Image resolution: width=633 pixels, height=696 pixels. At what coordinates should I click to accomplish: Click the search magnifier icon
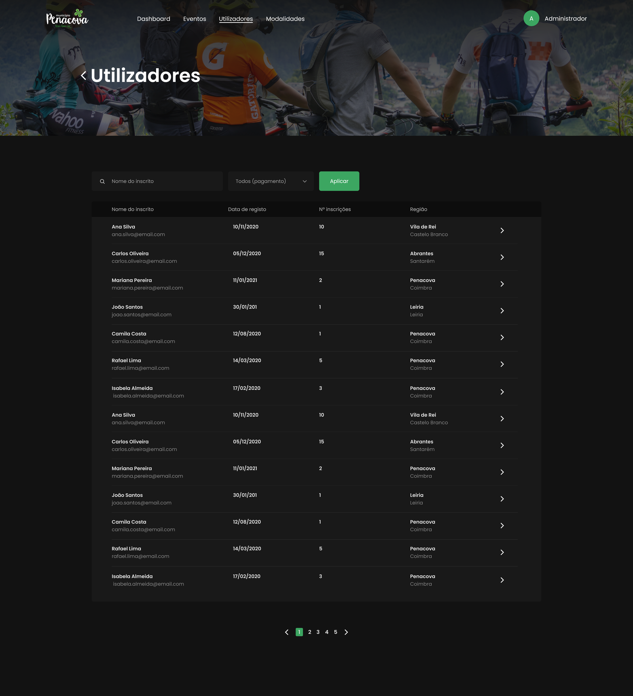[x=102, y=181]
